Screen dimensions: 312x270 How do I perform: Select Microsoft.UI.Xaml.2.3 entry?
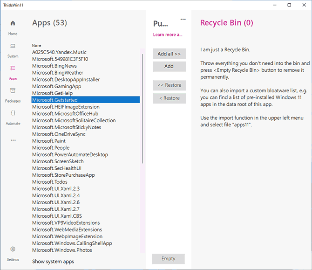(86, 188)
